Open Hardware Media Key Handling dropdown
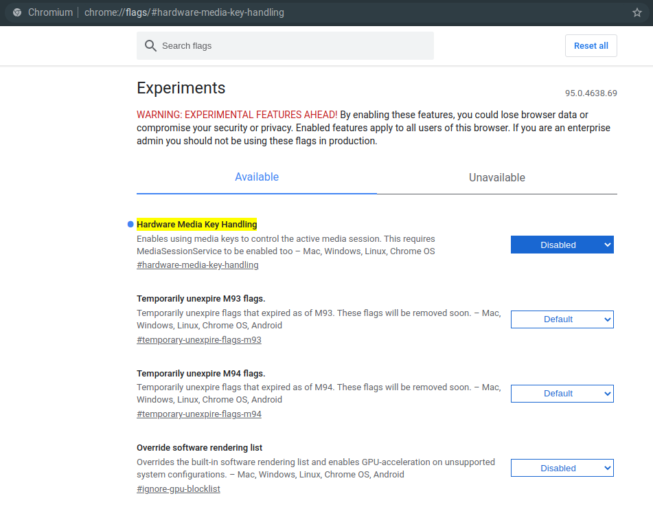 click(562, 245)
